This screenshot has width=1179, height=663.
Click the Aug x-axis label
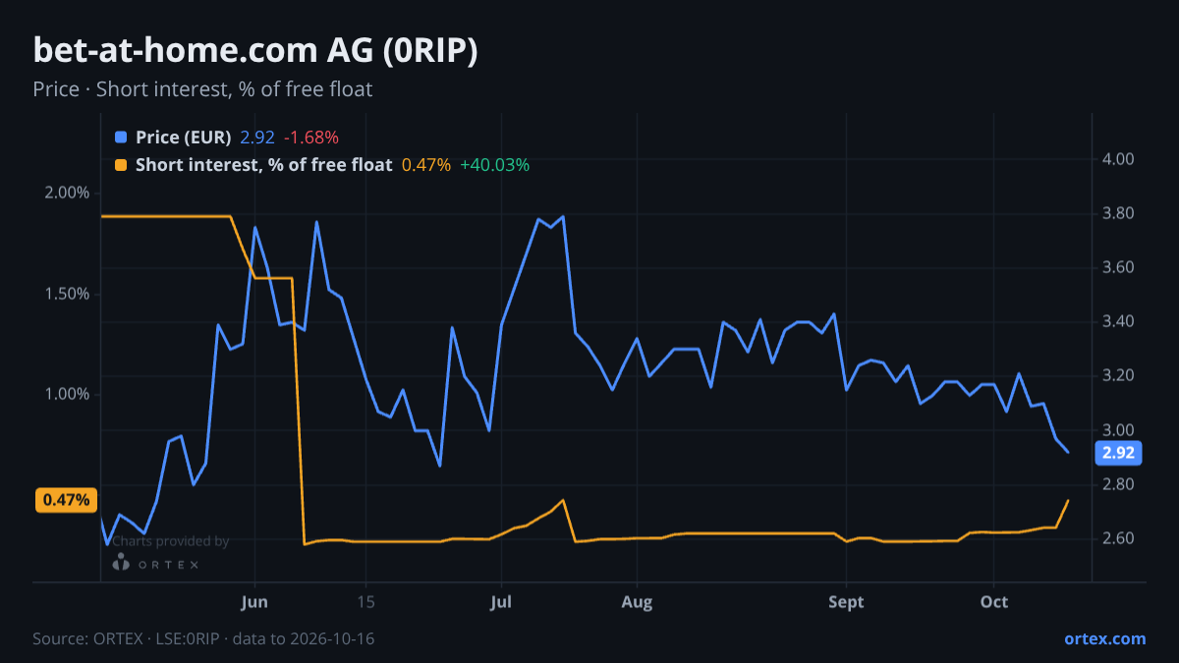[x=637, y=602]
